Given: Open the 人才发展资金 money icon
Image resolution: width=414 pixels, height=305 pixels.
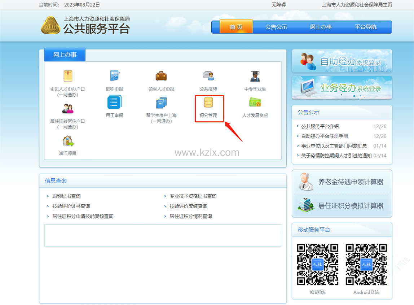Looking at the screenshot, I should tap(255, 103).
